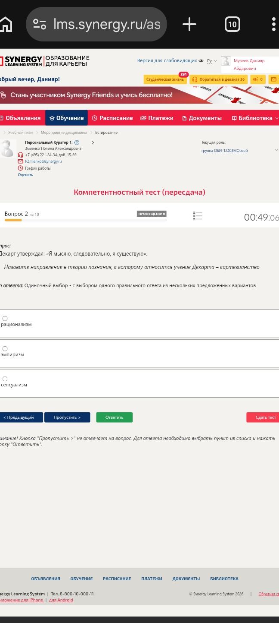Open the tab switcher showing 10 tabs
Image resolution: width=279 pixels, height=623 pixels.
(232, 24)
